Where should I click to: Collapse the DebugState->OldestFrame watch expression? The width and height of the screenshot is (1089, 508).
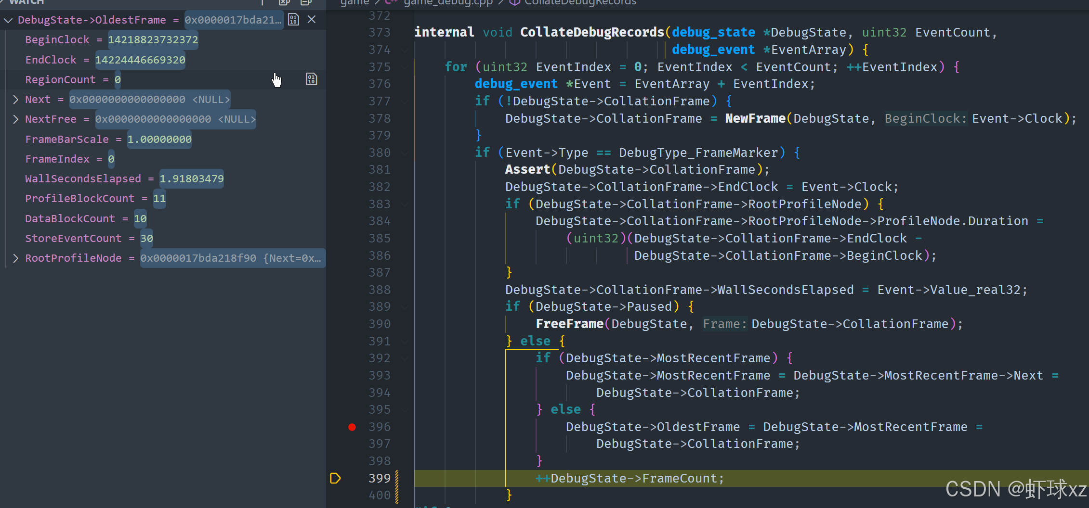8,20
